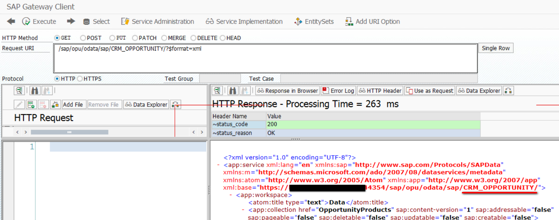Collapse the app:workspace XML node

pos(231,195)
